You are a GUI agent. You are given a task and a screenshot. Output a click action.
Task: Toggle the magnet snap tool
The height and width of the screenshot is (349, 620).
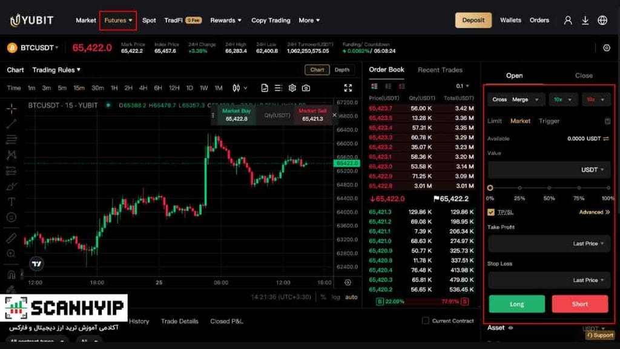coord(12,274)
